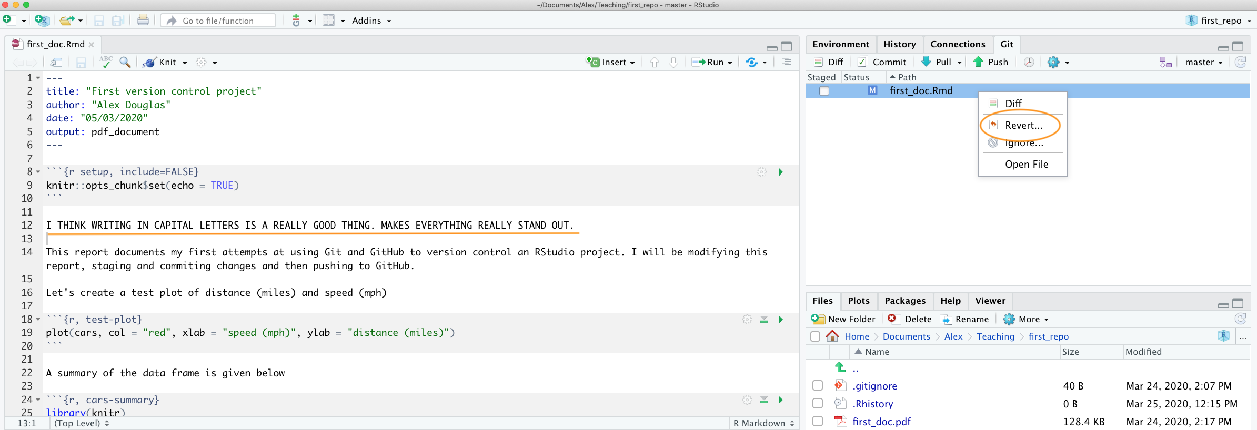Switch to the Packages tab

904,301
